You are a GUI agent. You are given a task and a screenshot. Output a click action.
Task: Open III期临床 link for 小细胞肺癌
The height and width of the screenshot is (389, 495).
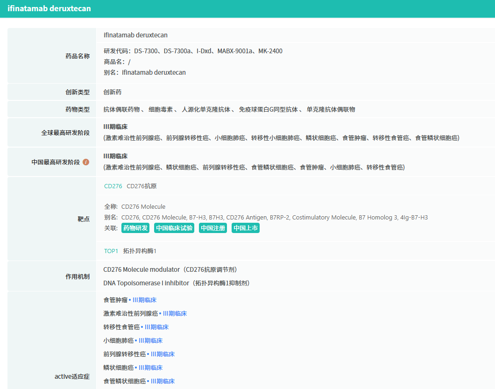pyautogui.click(x=150, y=340)
